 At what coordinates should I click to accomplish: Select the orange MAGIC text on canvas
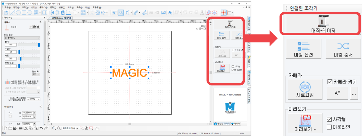point(129,73)
